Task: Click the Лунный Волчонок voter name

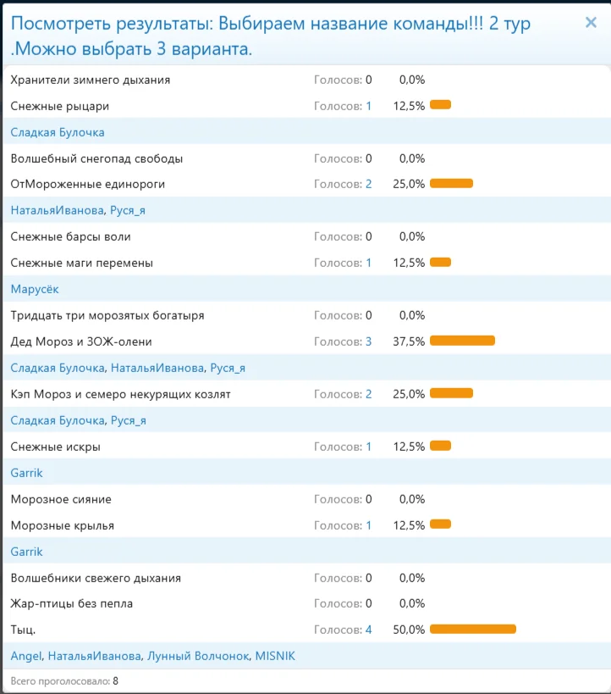Action: click(198, 656)
